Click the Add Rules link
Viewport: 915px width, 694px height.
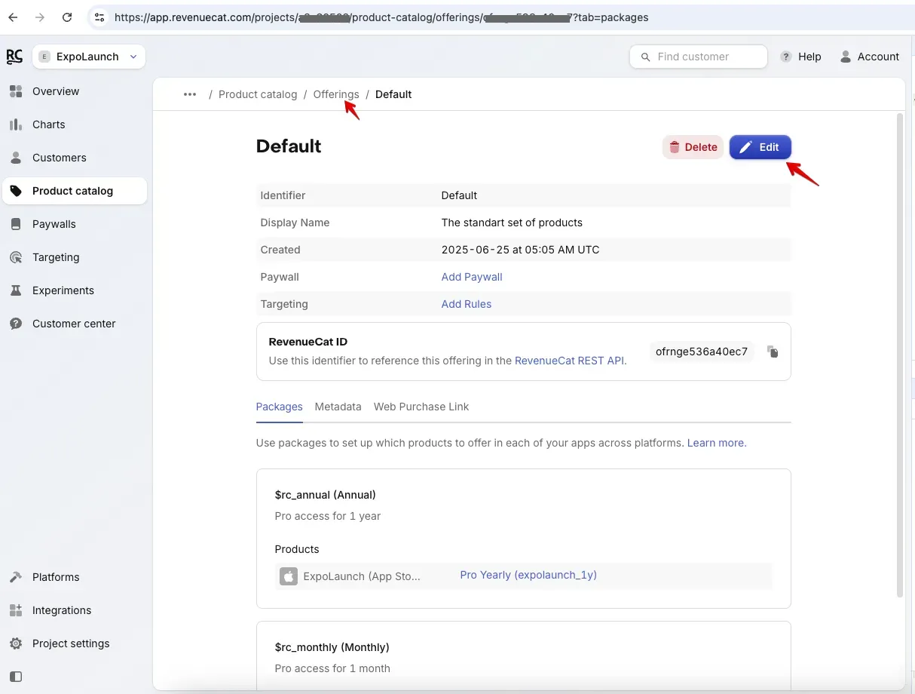(467, 304)
